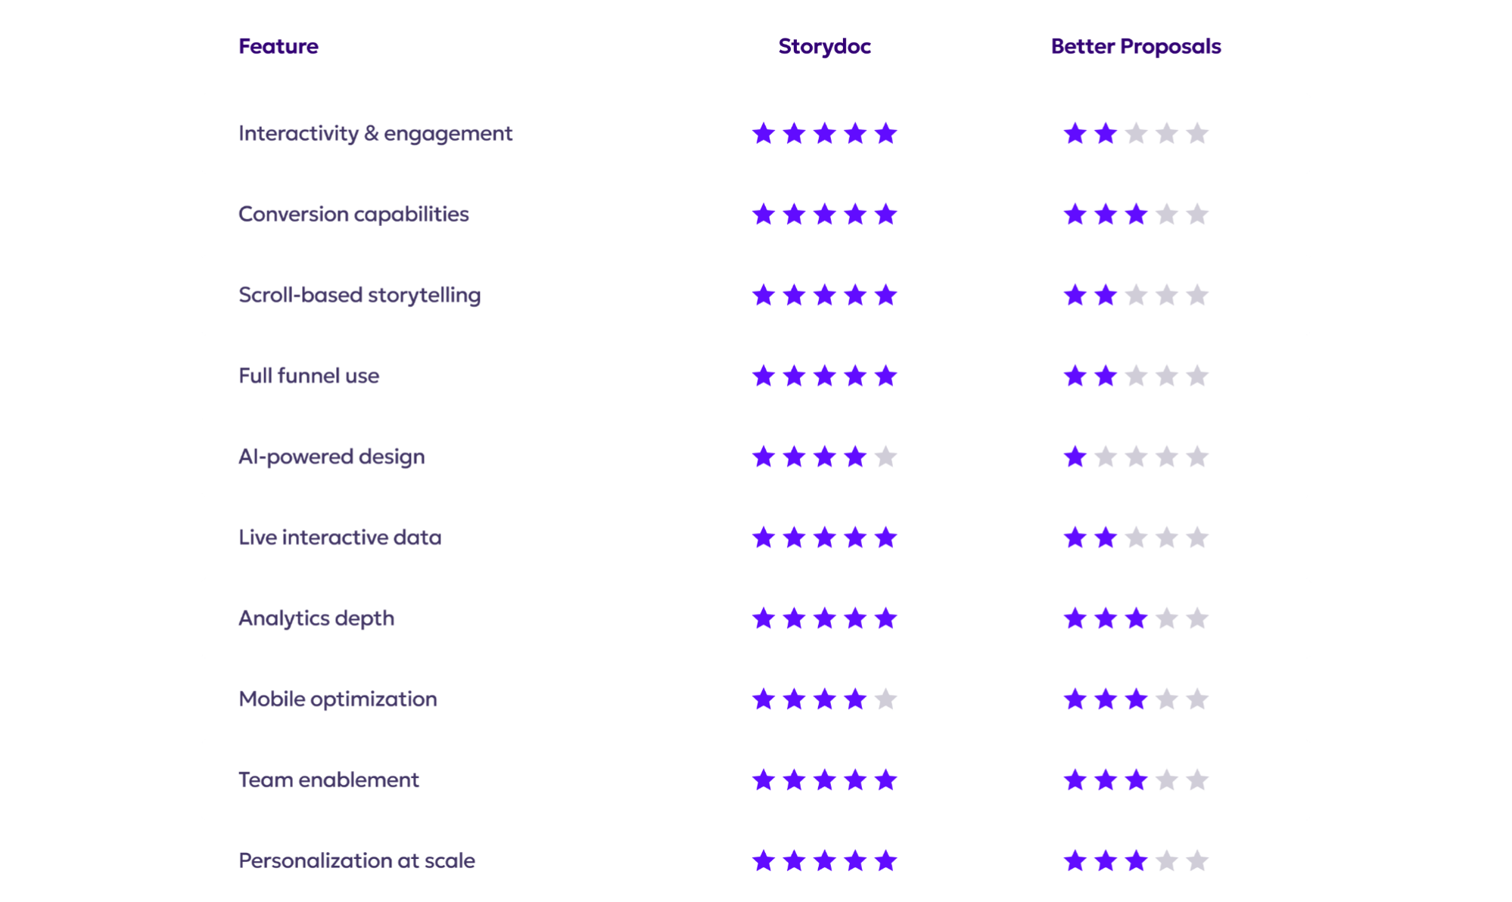Viewport: 1512px width, 902px height.
Task: Click the third Better Proposals star for Conversion capabilities
Action: coord(1136,215)
